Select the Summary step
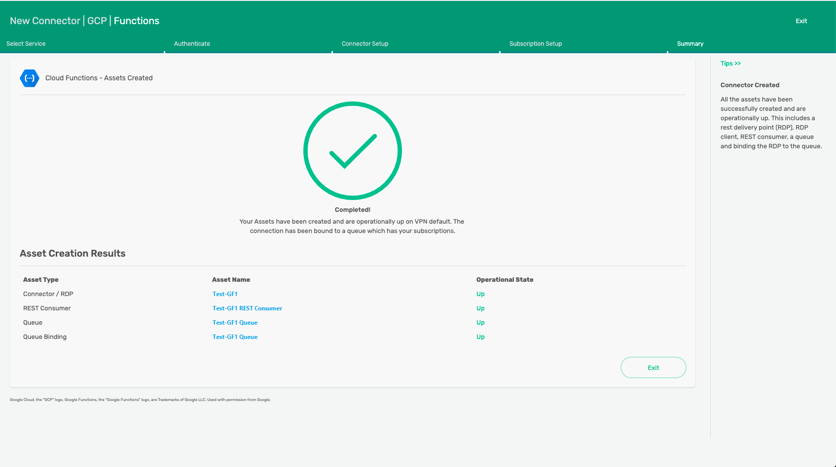Viewport: 836px width, 467px height. click(690, 44)
